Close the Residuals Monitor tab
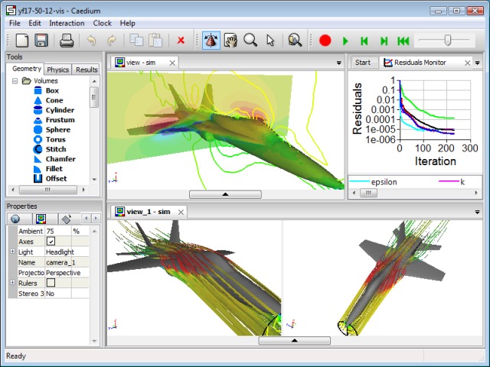Image resolution: width=490 pixels, height=367 pixels. [x=467, y=63]
